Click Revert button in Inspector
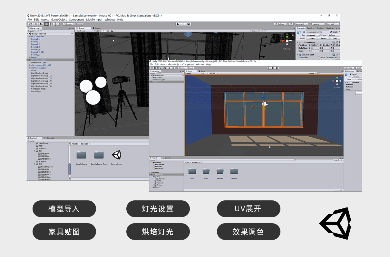Image resolution: width=390 pixels, height=257 pixels. click(x=324, y=38)
